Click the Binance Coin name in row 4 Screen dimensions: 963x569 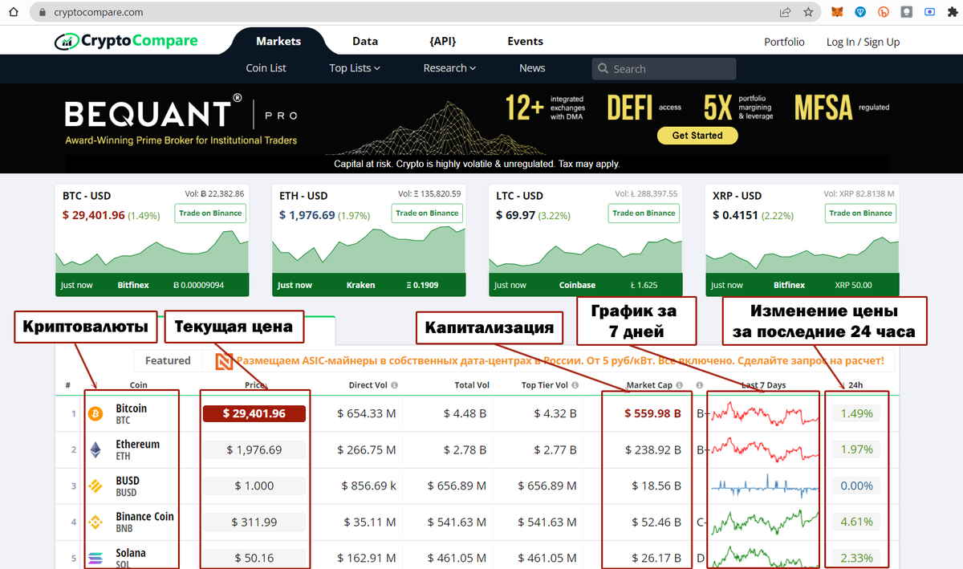point(144,517)
